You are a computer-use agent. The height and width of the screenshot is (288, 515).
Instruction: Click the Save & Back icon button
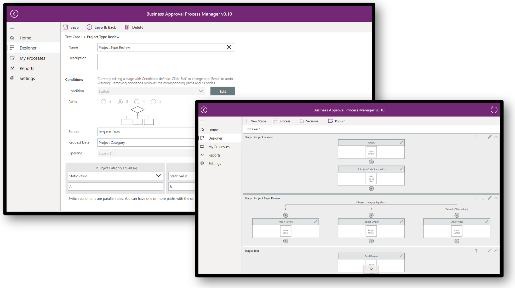tap(89, 27)
